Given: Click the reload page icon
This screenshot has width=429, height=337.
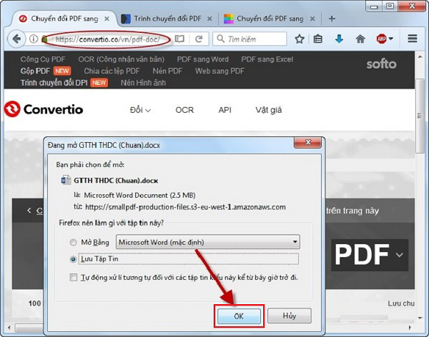Looking at the screenshot, I should 197,39.
